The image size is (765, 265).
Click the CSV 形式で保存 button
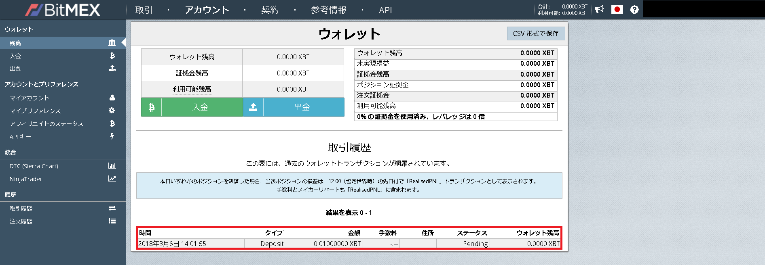coord(536,33)
